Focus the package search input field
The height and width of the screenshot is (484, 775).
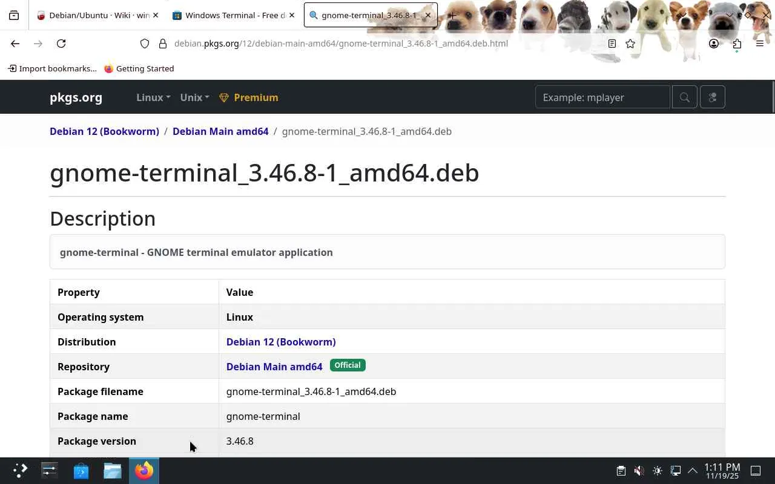(602, 97)
